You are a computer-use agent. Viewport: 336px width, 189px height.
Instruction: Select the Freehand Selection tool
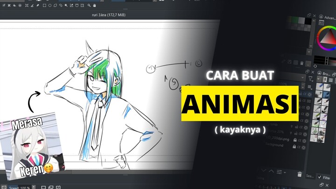61,5
